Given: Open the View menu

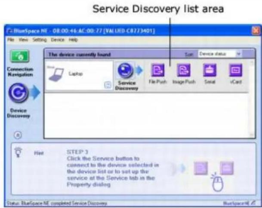Looking at the screenshot, I should pos(23,40).
